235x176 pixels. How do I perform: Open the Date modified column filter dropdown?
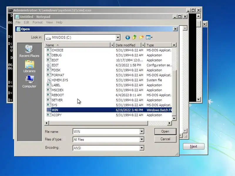143,45
